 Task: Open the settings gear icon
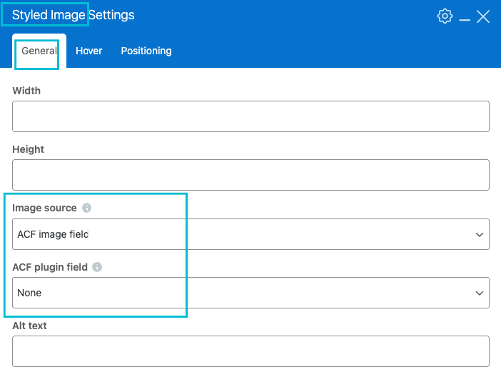pos(445,16)
